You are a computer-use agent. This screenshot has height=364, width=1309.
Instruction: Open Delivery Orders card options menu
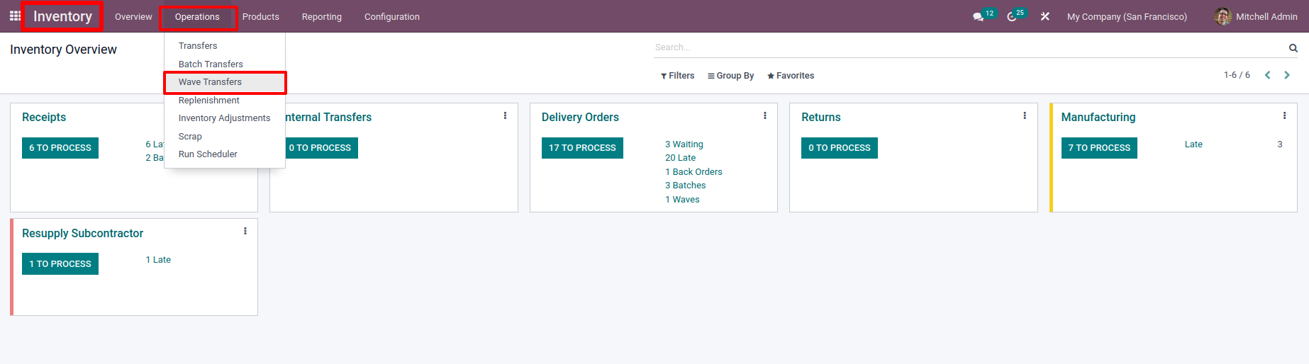(764, 115)
